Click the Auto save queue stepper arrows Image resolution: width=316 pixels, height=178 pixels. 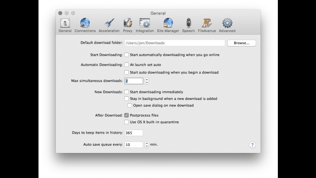pyautogui.click(x=147, y=145)
